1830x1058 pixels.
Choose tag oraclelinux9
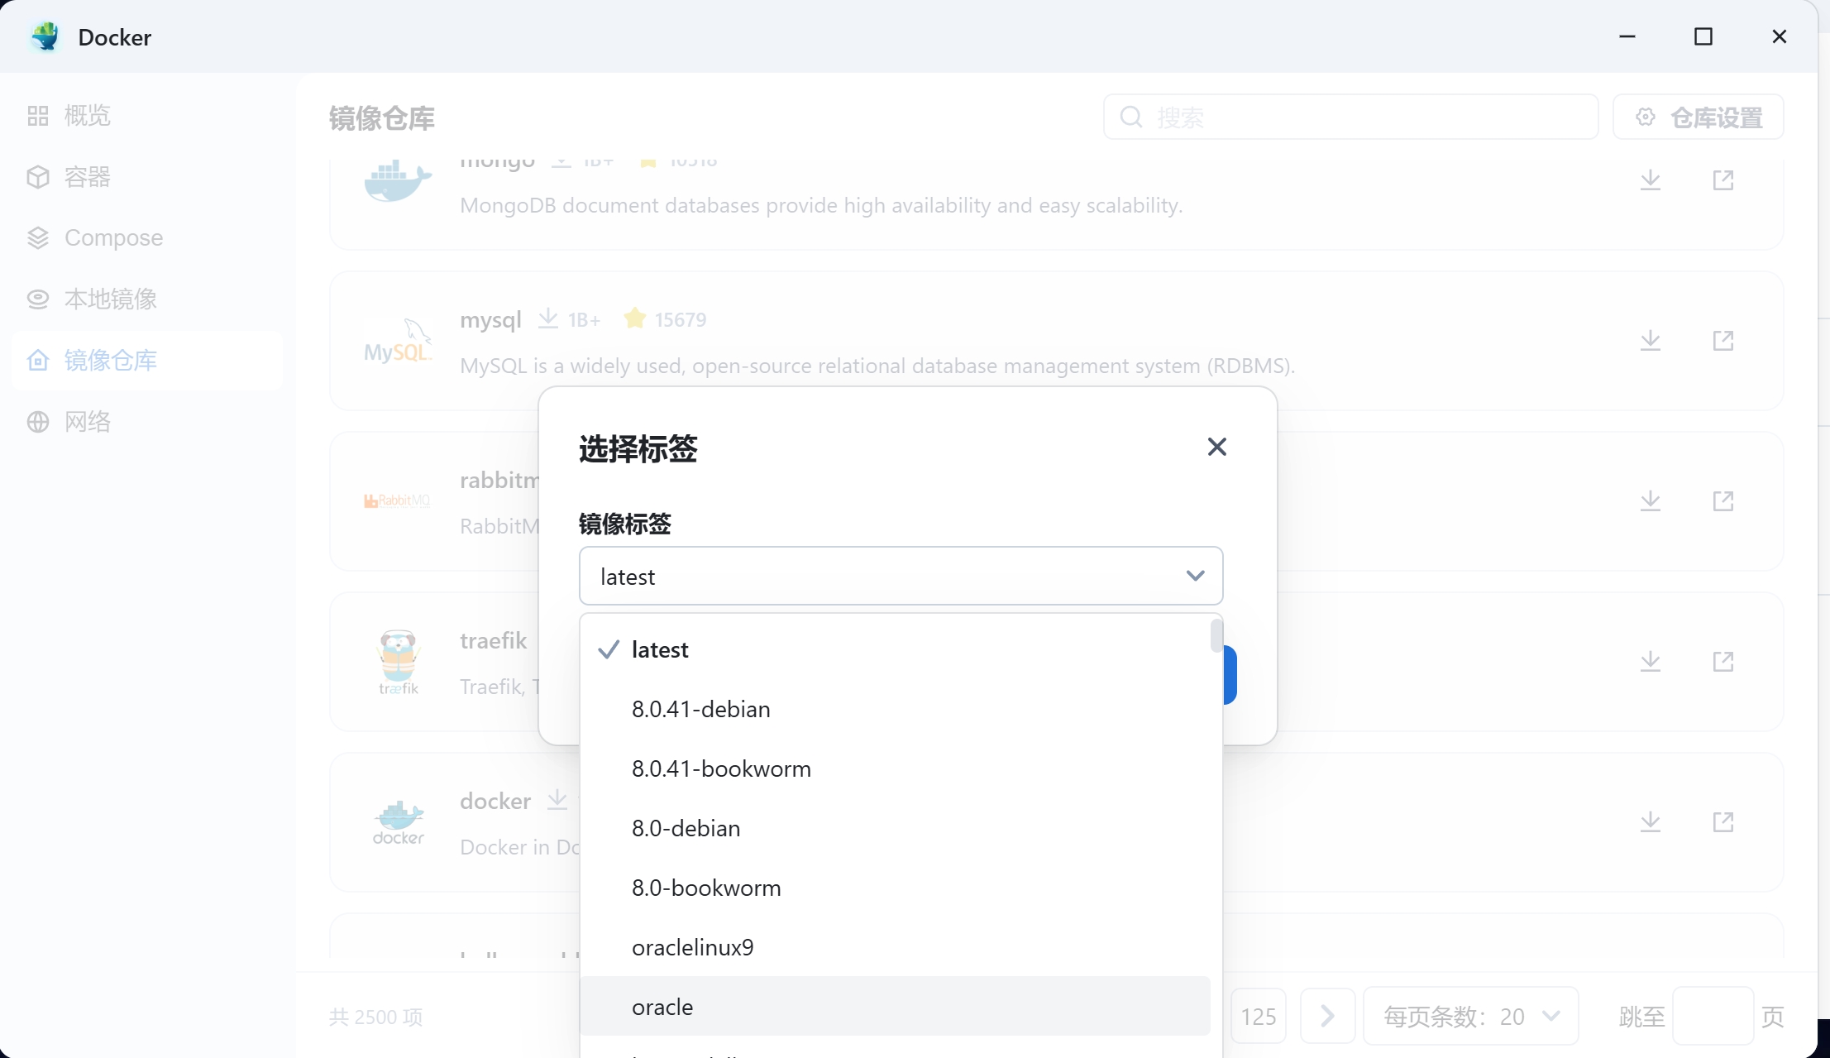point(895,947)
